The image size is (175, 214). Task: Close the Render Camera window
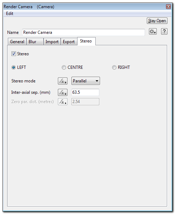coord(168,7)
